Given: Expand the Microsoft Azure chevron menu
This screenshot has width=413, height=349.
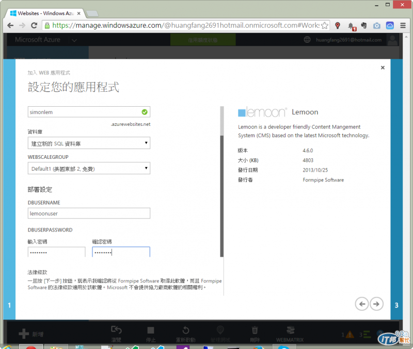Looking at the screenshot, I should (74, 40).
